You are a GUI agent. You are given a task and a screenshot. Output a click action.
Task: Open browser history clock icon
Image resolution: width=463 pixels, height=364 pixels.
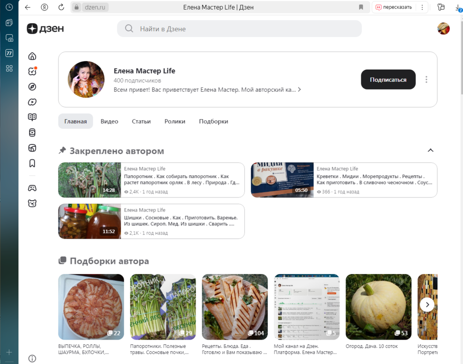(9, 7)
